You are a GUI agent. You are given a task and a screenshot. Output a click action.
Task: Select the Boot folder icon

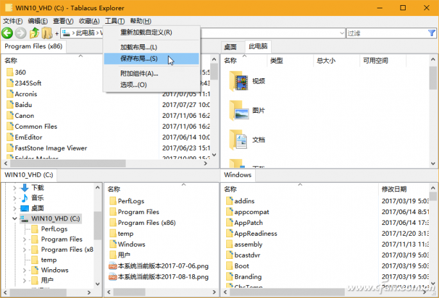229,266
